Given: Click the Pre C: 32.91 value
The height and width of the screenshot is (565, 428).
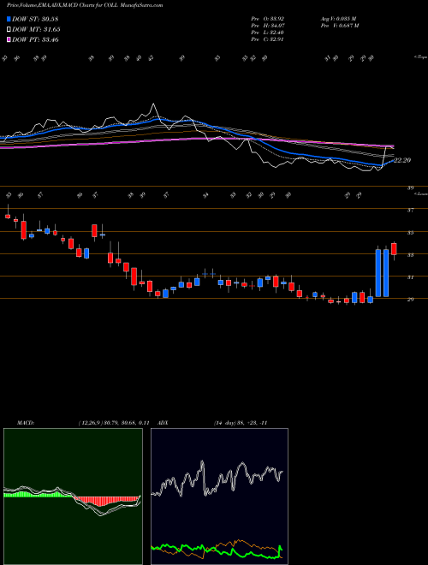Looking at the screenshot, I should click(268, 39).
